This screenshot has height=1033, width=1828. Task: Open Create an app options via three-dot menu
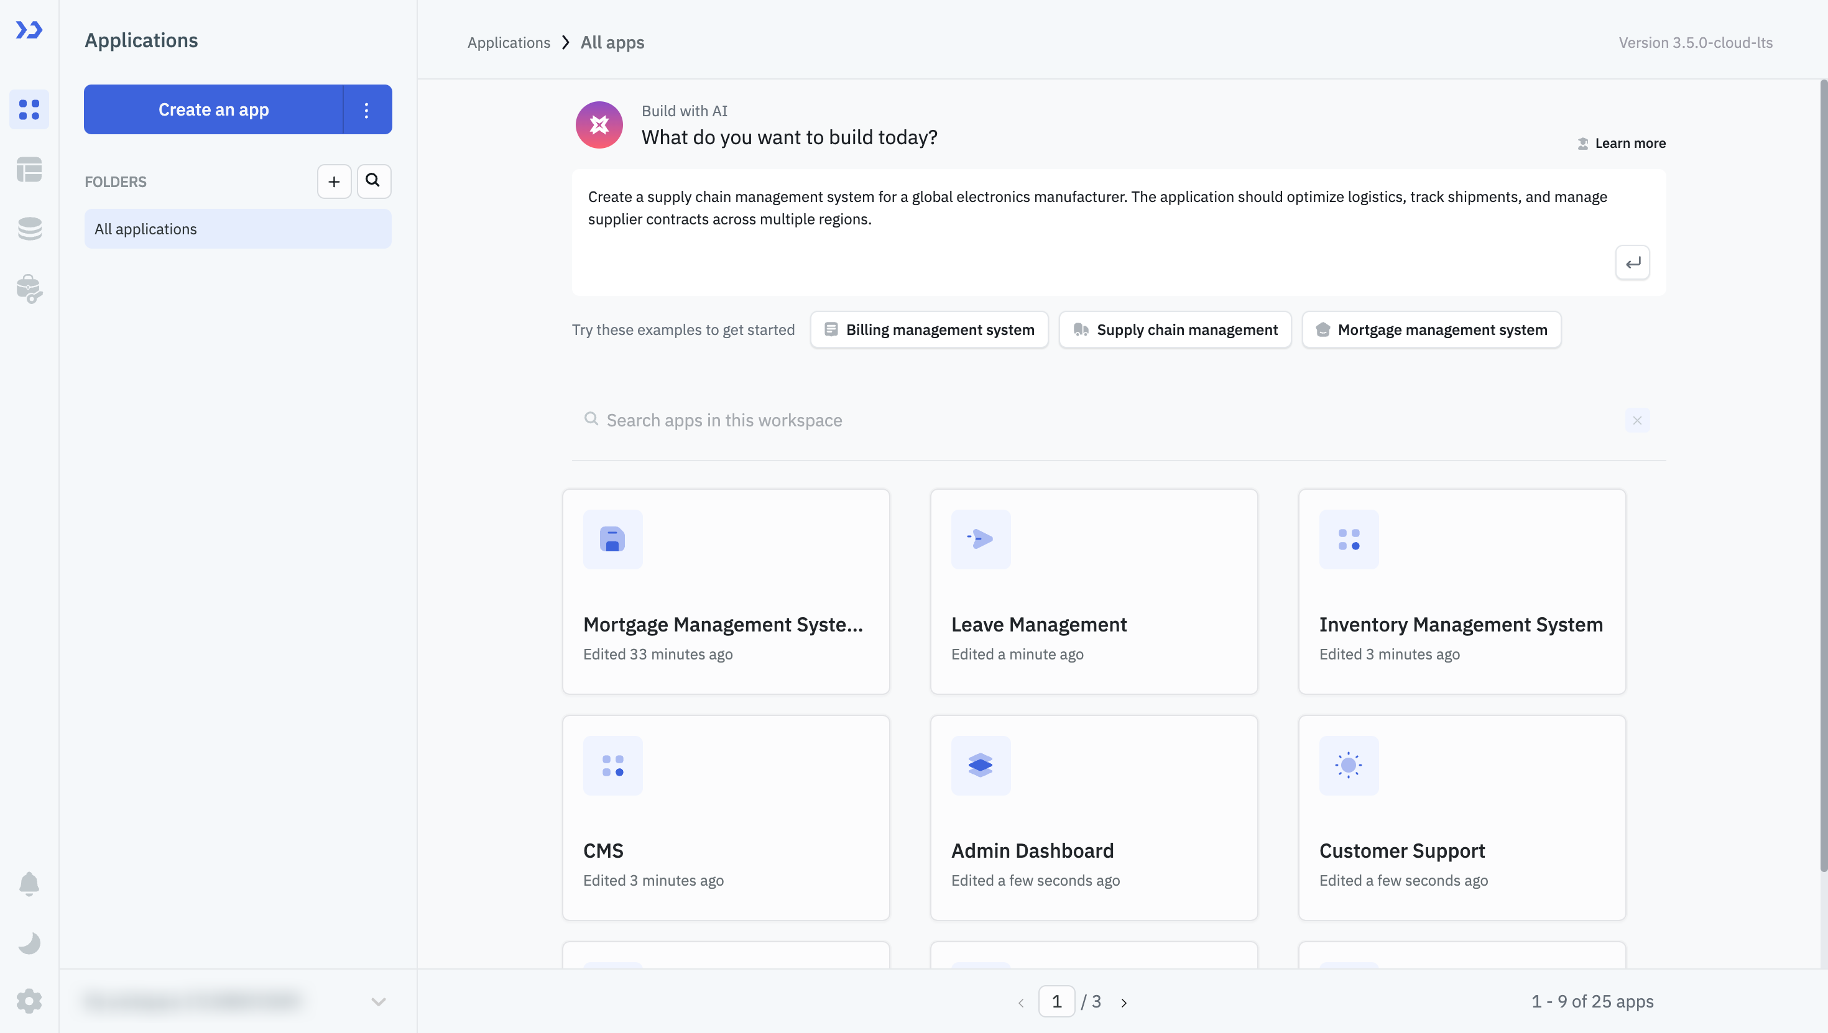[x=366, y=109]
